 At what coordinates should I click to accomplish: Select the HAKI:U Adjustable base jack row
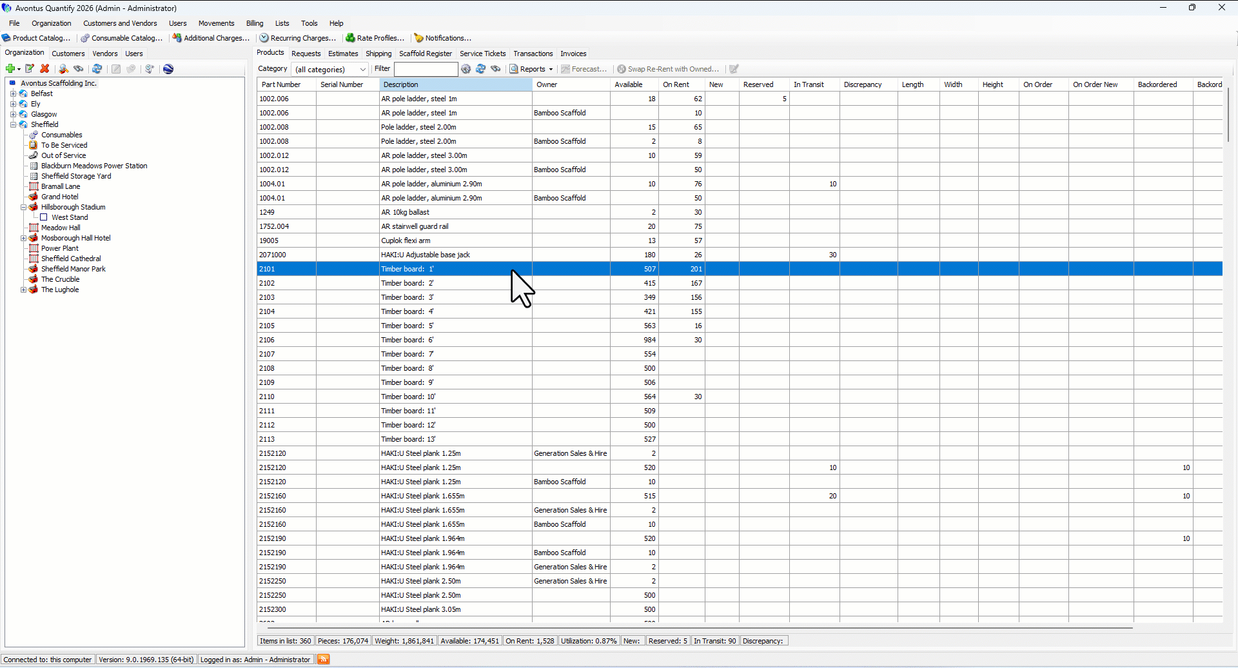coord(740,255)
